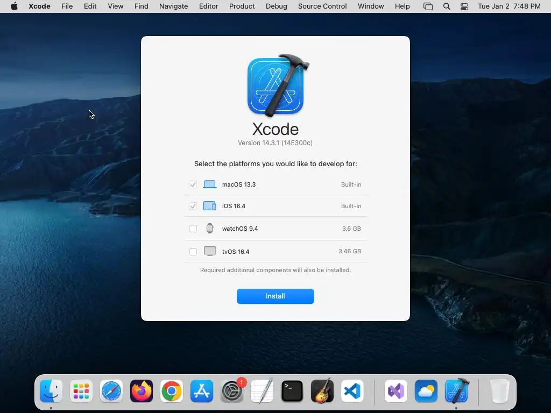Open Control Center in menu bar
The height and width of the screenshot is (413, 551).
coord(464,6)
